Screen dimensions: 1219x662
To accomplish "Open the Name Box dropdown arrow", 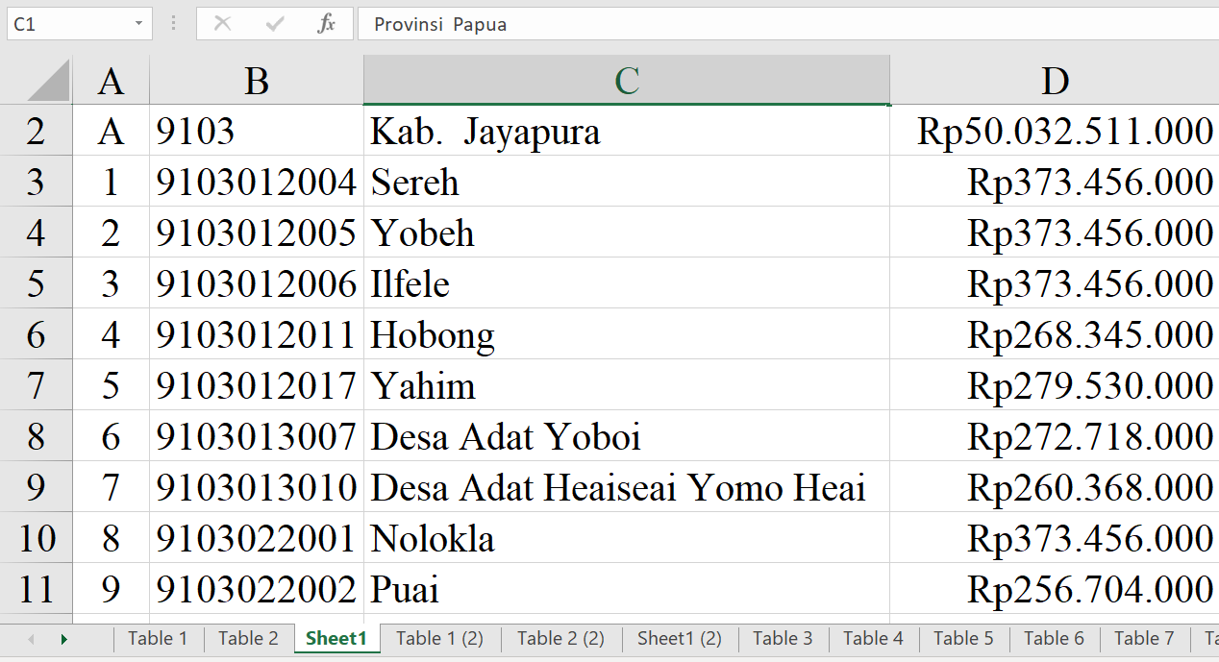I will click(x=139, y=24).
